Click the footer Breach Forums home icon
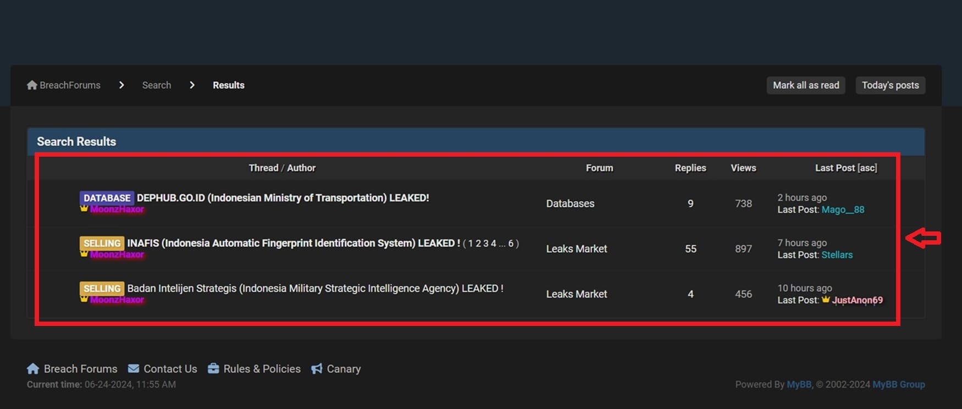This screenshot has height=409, width=962. (33, 368)
